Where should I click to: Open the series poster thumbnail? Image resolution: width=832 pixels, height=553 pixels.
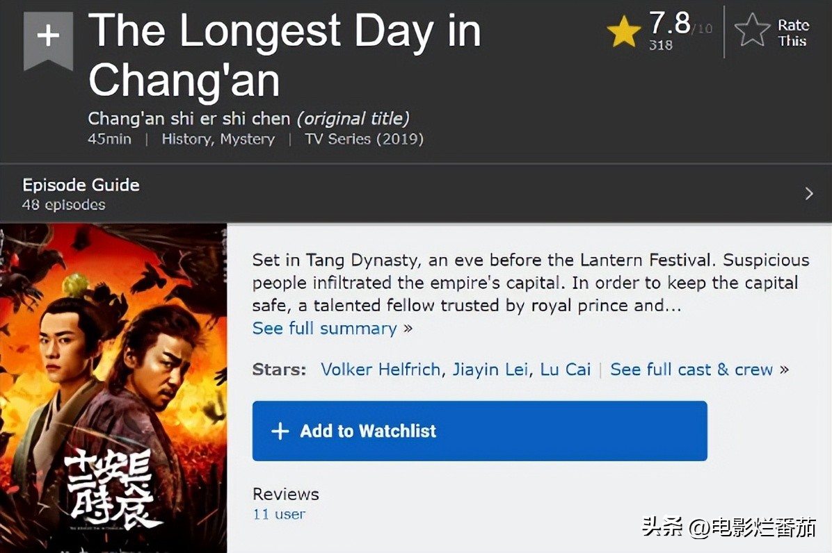click(x=113, y=388)
